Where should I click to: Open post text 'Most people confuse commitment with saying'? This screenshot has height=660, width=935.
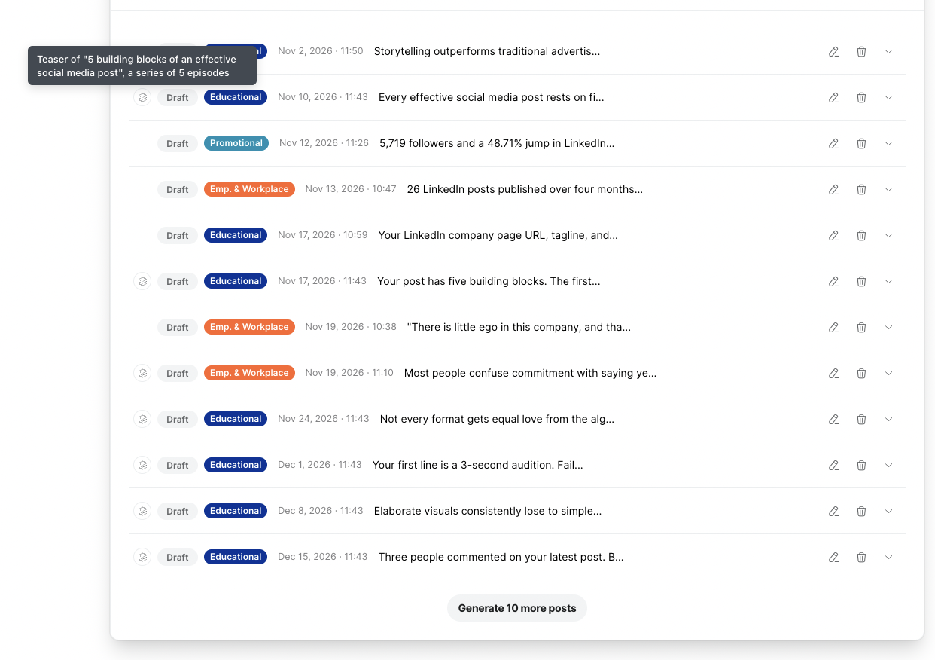coord(531,373)
